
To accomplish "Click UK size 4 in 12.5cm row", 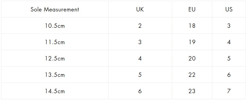I will click(140, 59).
